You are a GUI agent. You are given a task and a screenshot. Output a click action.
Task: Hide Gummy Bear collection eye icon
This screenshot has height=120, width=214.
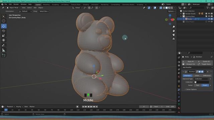(209, 16)
